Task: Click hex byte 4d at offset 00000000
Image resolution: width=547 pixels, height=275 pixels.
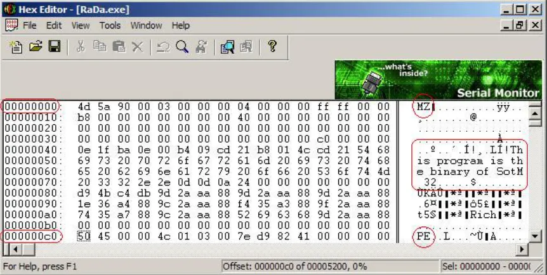Action: pyautogui.click(x=84, y=106)
